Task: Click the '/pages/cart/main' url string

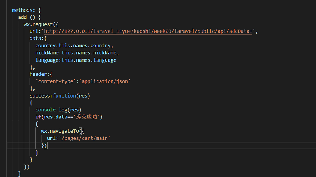Action: pos(85,138)
